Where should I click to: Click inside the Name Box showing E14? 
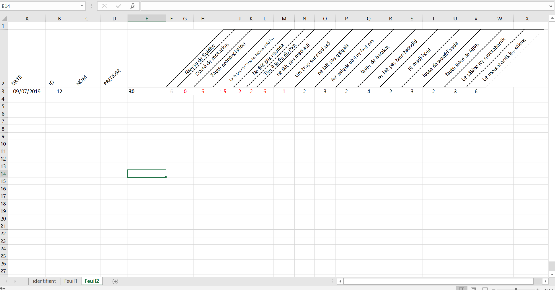(40, 6)
